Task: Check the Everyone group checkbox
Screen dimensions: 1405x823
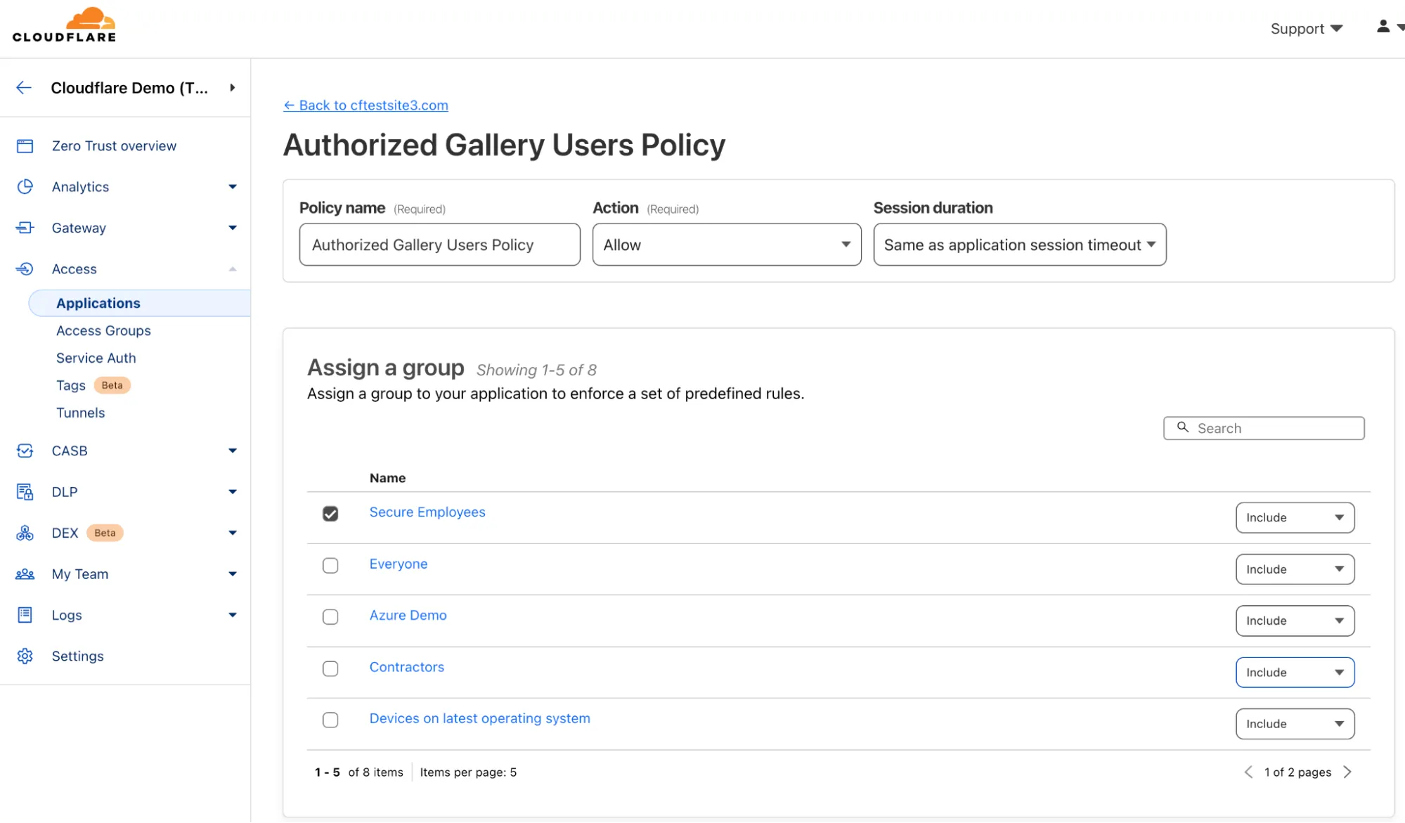Action: click(x=330, y=565)
